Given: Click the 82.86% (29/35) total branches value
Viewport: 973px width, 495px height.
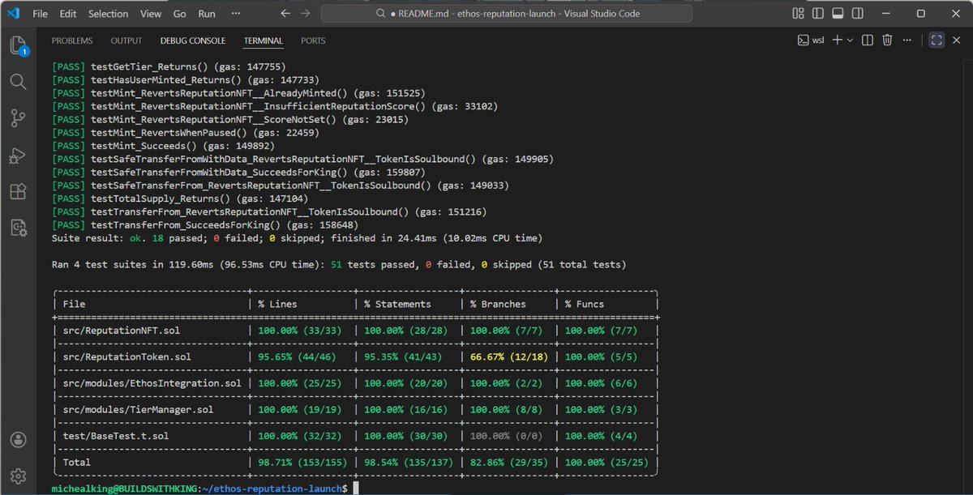Looking at the screenshot, I should 508,462.
